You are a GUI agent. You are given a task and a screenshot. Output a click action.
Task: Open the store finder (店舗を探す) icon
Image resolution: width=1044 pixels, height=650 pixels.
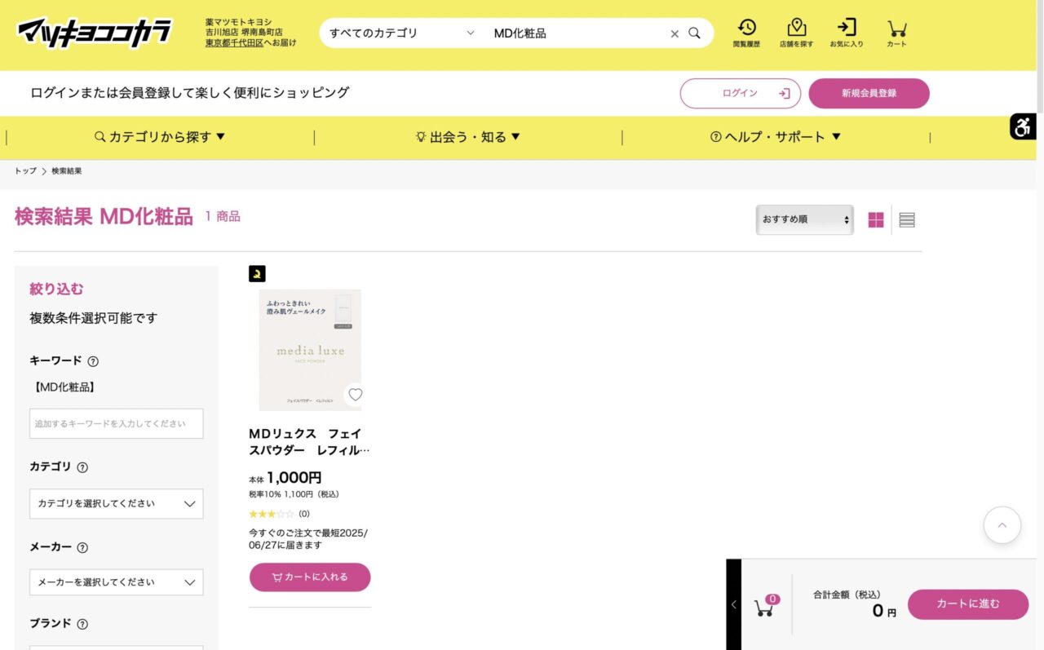pyautogui.click(x=796, y=33)
